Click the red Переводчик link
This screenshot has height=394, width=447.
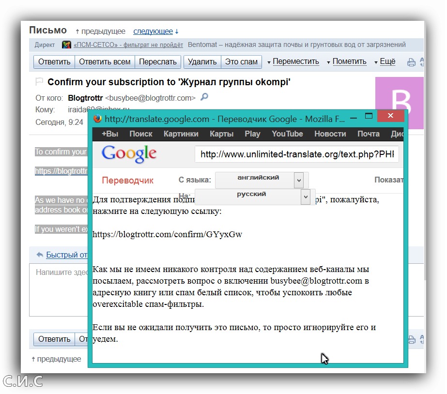(x=127, y=181)
